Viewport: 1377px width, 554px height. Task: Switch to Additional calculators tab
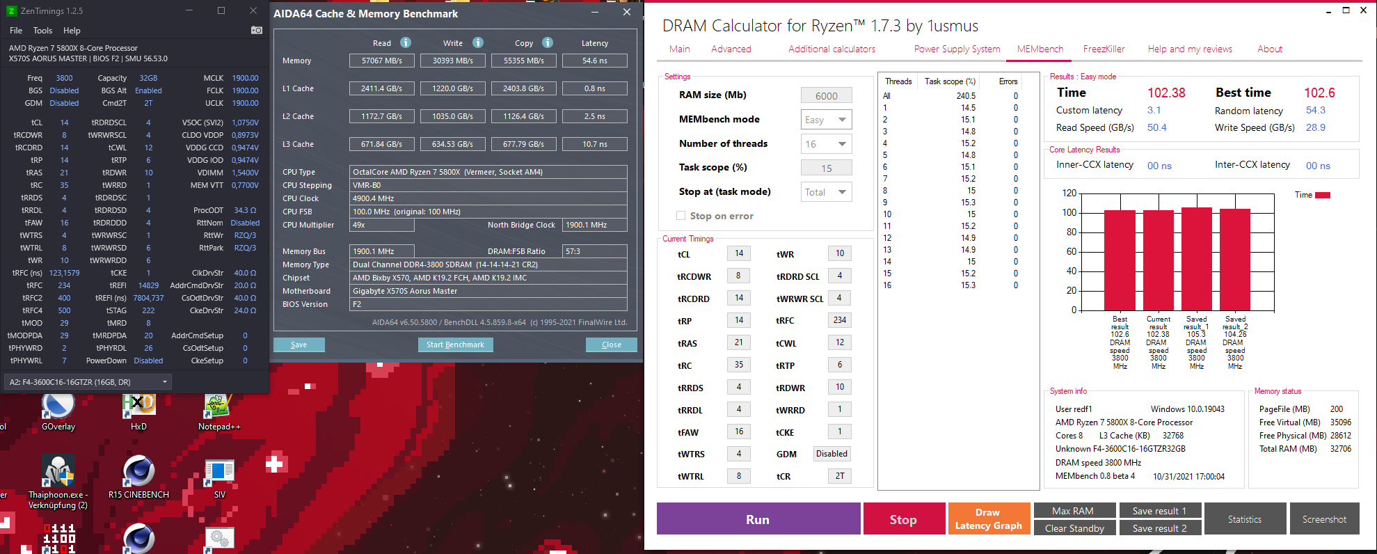coord(832,49)
